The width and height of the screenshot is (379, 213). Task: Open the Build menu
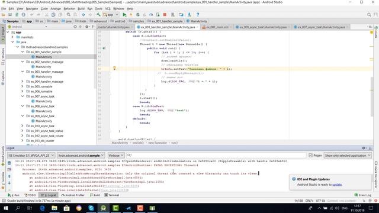81,9
